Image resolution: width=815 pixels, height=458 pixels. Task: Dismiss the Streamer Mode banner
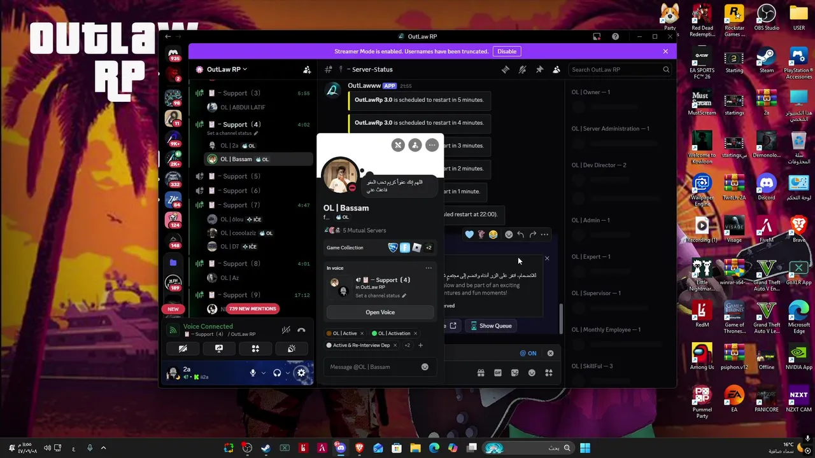tap(665, 52)
